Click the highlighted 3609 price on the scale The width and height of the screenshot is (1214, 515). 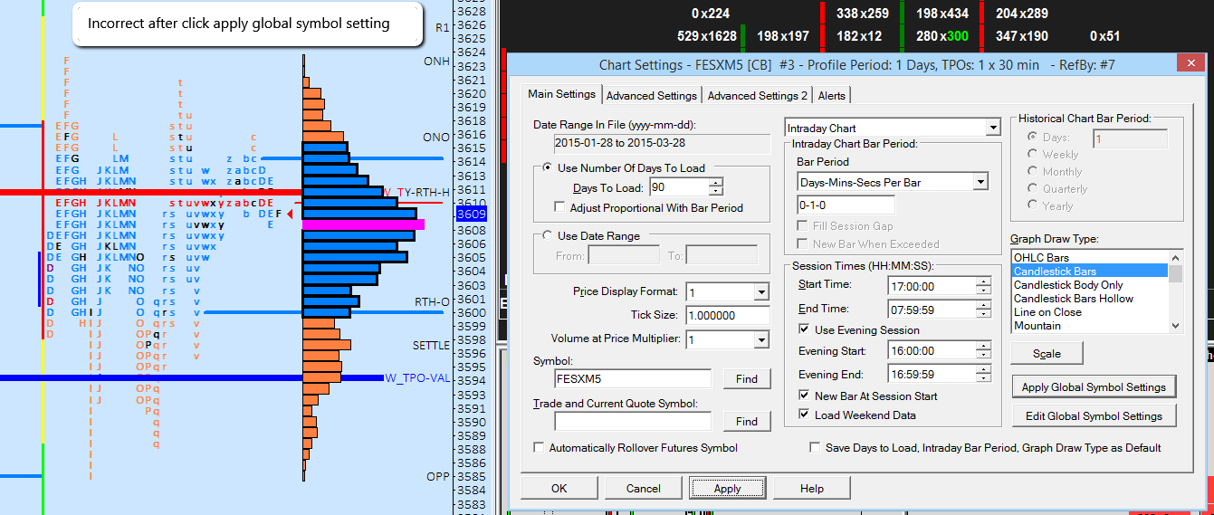tap(472, 215)
